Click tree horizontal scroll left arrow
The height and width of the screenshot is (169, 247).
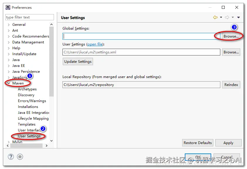8,146
